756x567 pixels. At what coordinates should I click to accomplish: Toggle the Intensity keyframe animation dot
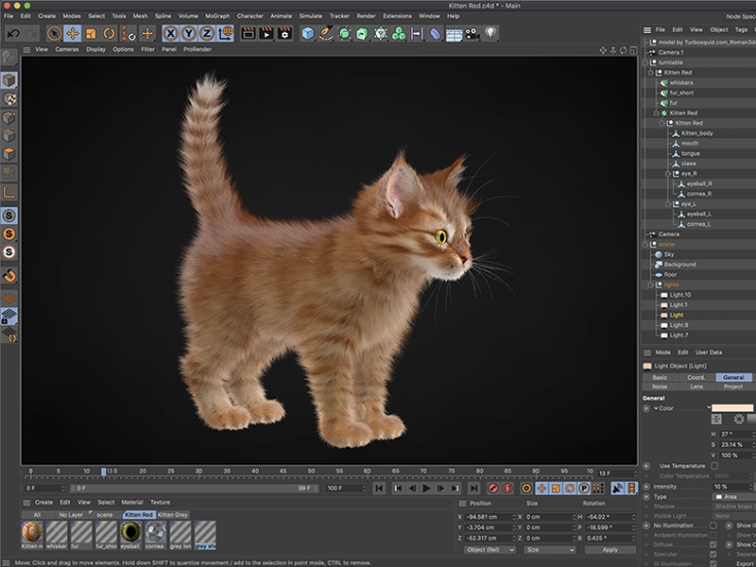point(646,487)
